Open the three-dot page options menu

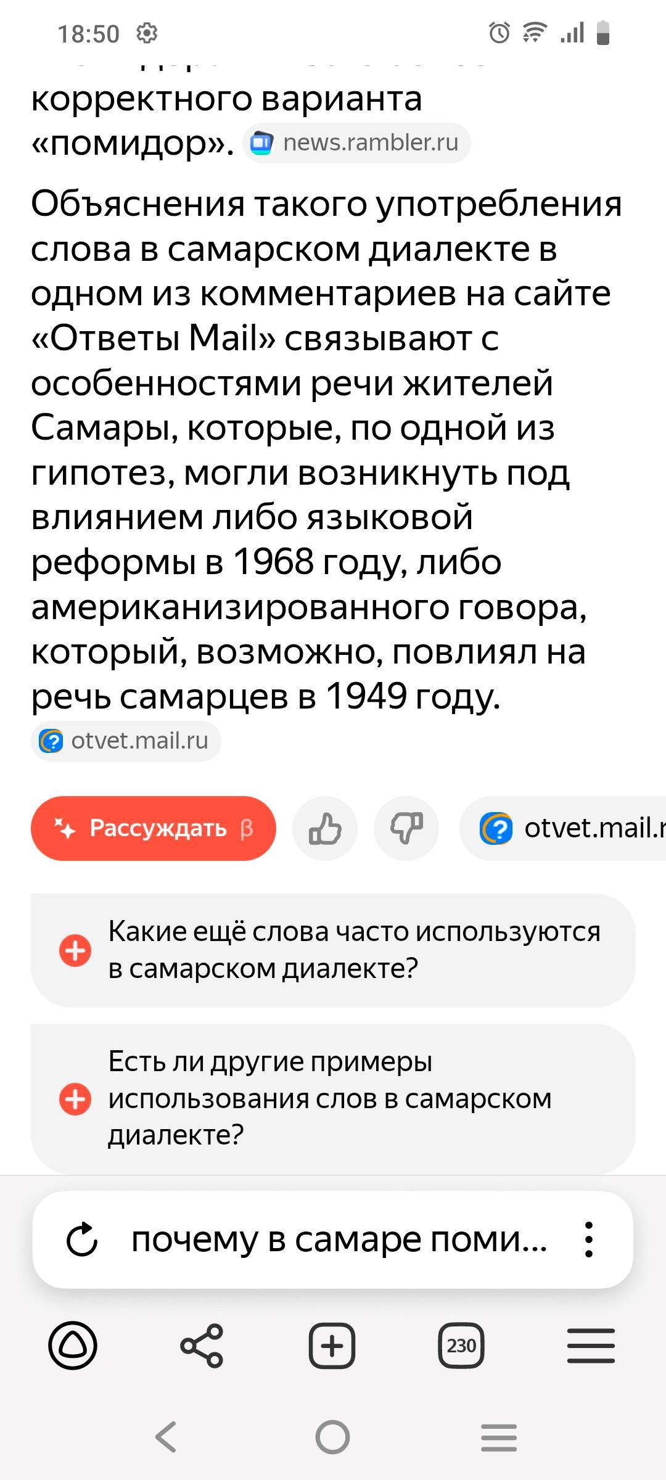589,1239
